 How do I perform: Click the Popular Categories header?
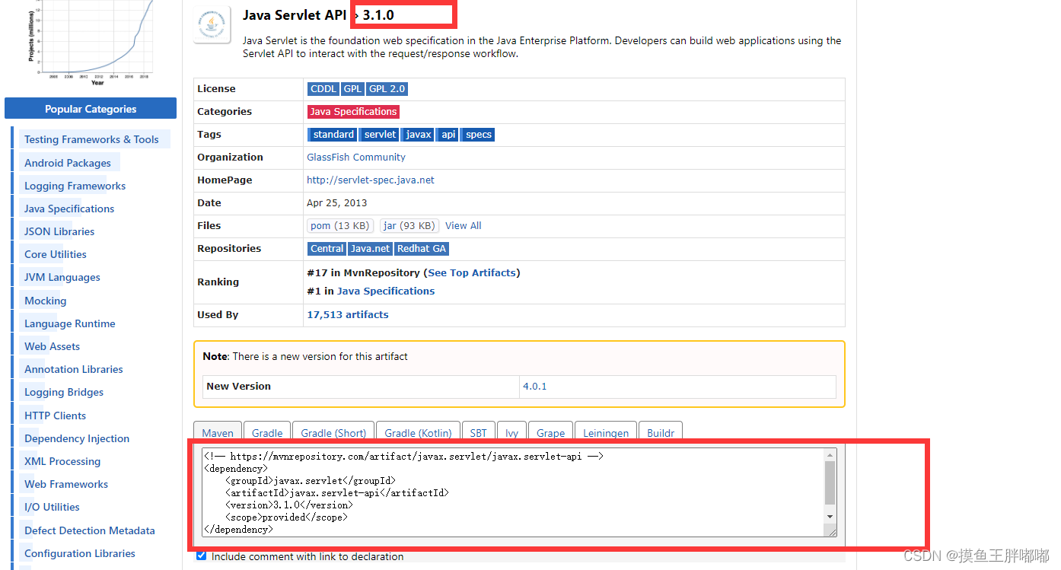pyautogui.click(x=91, y=109)
